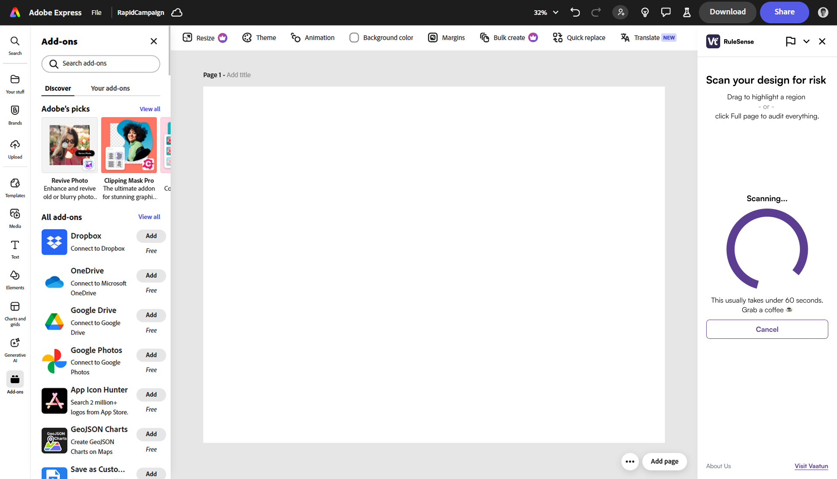
Task: Open Charts and grids panel
Action: pyautogui.click(x=15, y=313)
